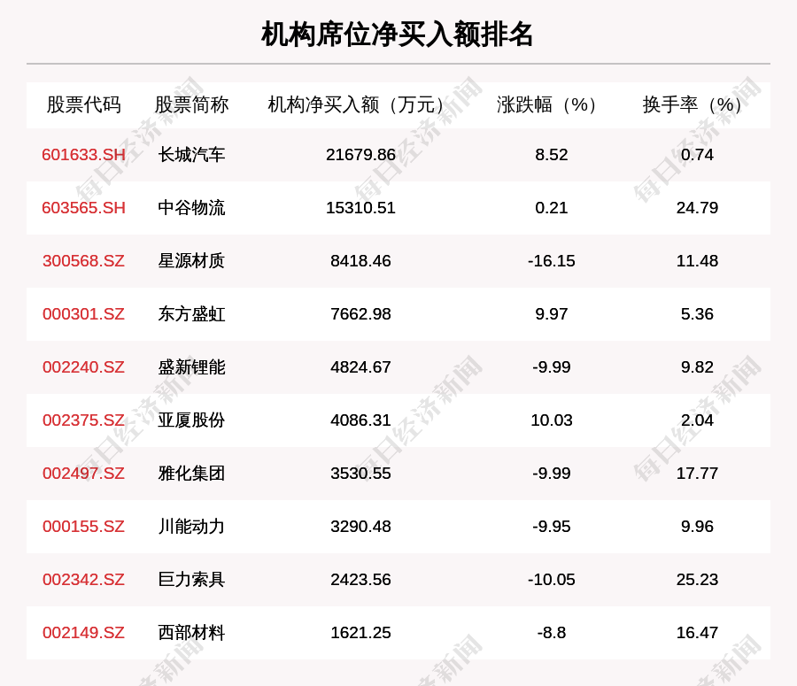
Task: Click net buy value 4824.67
Action: coord(360,366)
